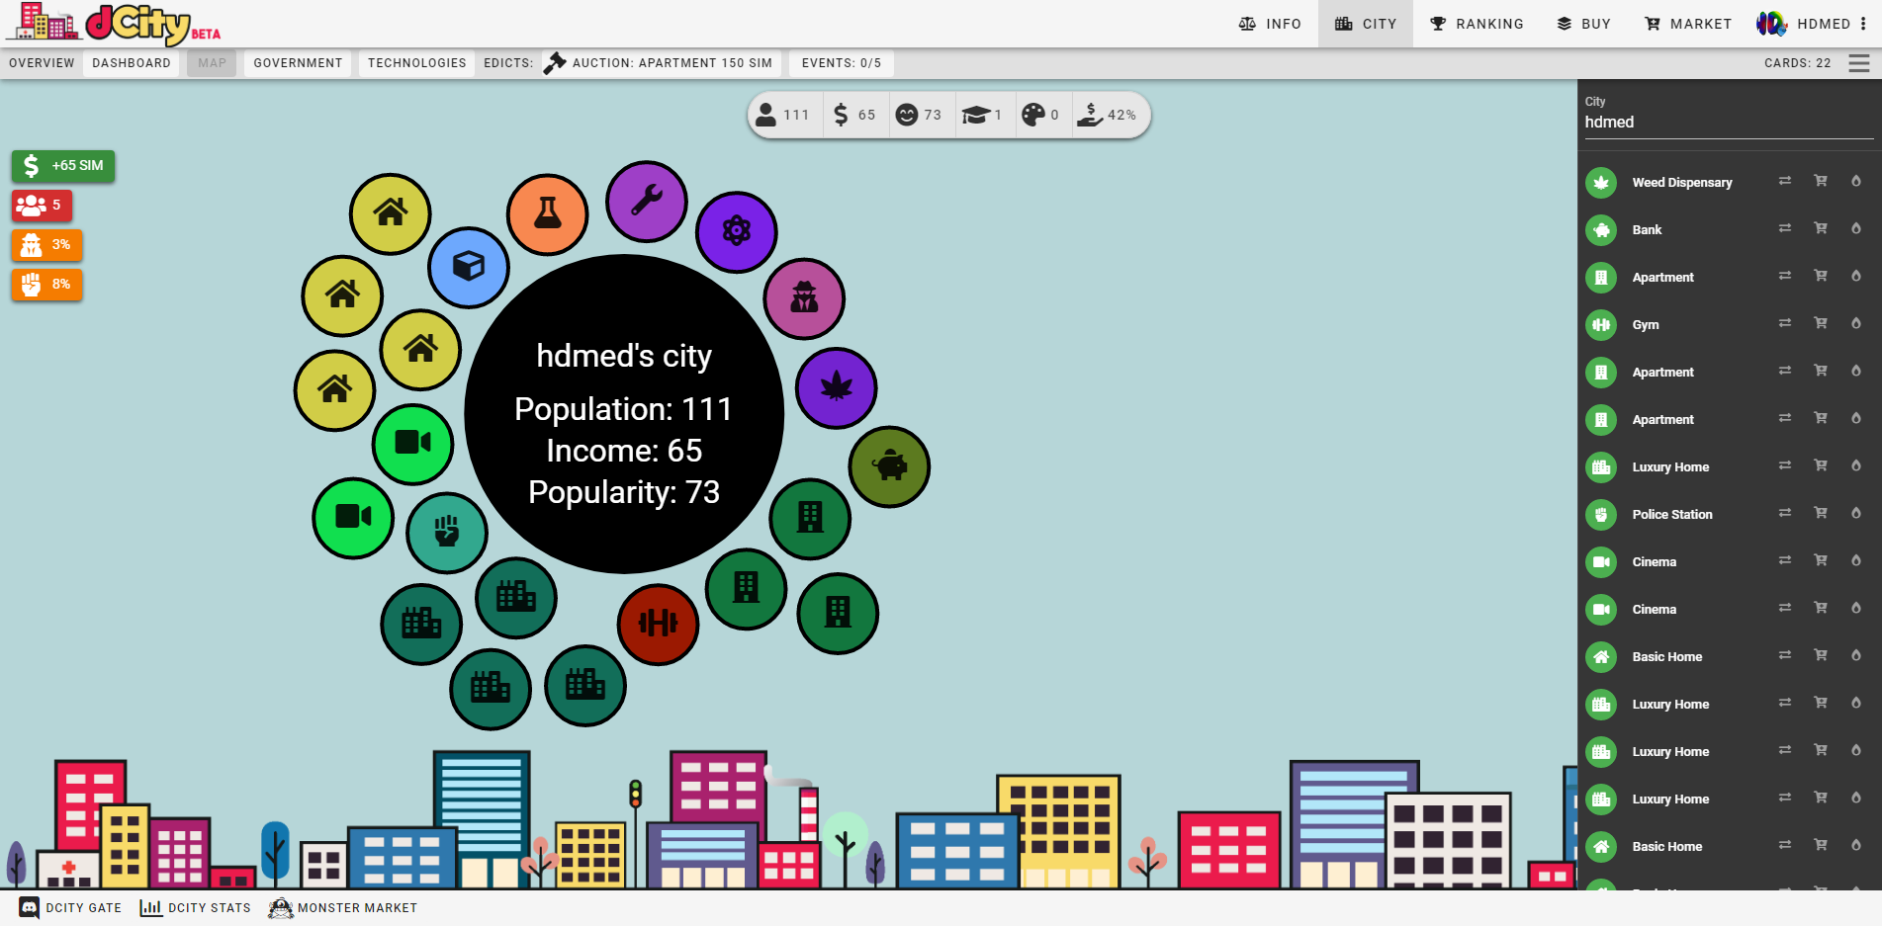The height and width of the screenshot is (926, 1882).
Task: Switch to the OVERVIEW tab
Action: 42,63
